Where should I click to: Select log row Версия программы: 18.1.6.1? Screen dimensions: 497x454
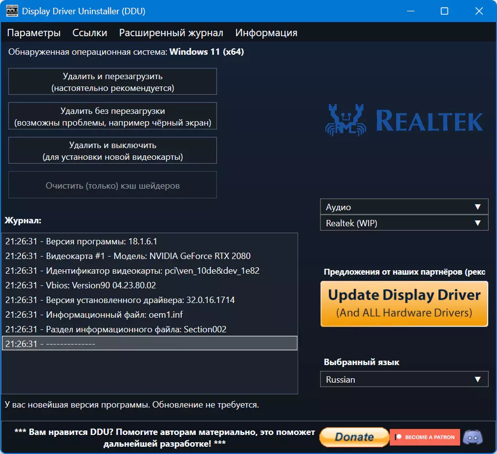tap(150, 241)
